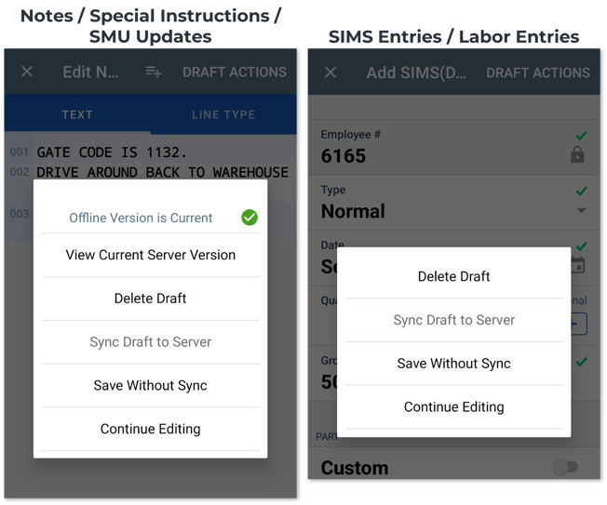Image resolution: width=607 pixels, height=505 pixels.
Task: Click the lock icon beside Employee number
Action: 577,155
